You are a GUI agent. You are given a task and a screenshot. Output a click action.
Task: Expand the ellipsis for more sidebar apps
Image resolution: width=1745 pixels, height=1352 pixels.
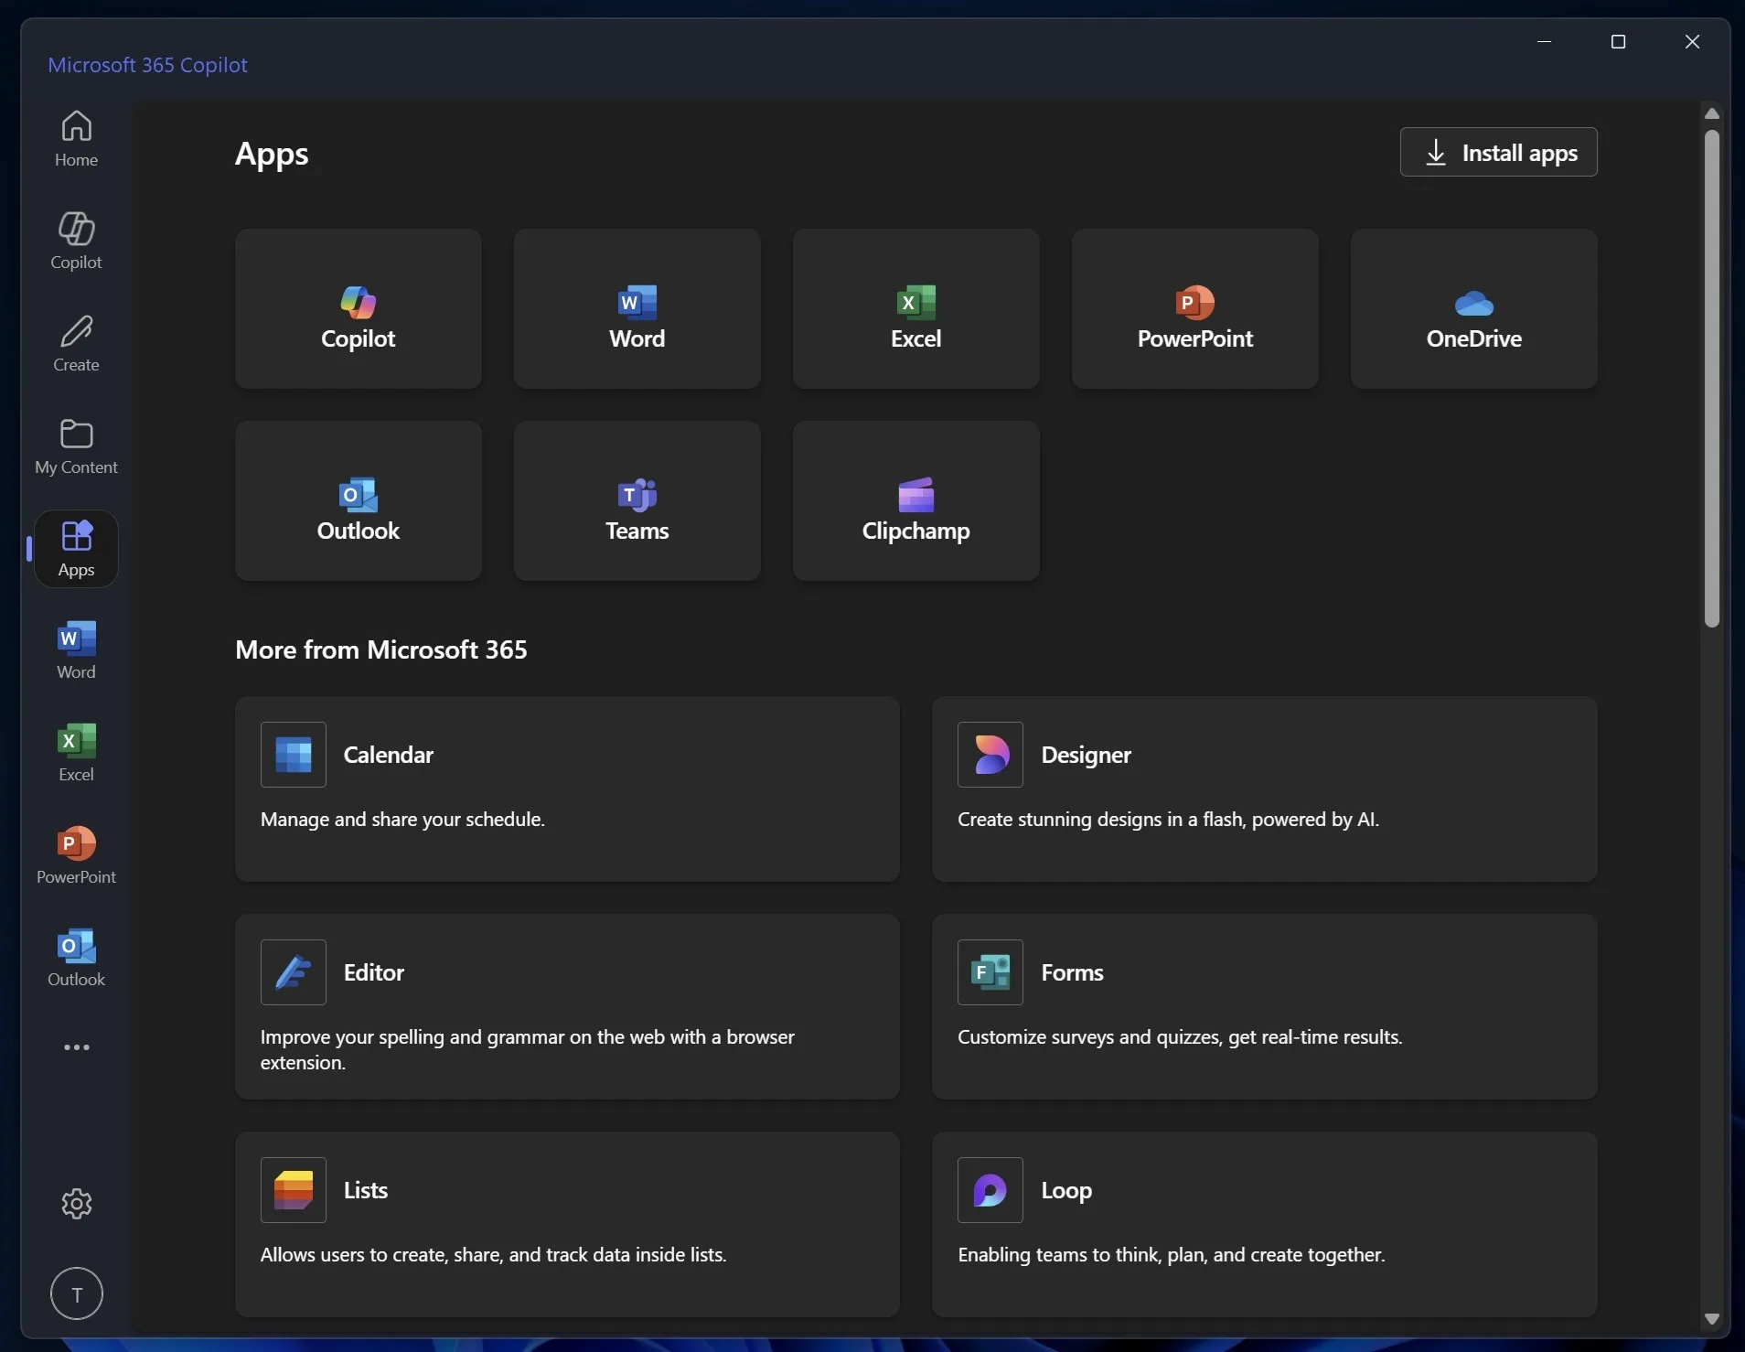(76, 1046)
